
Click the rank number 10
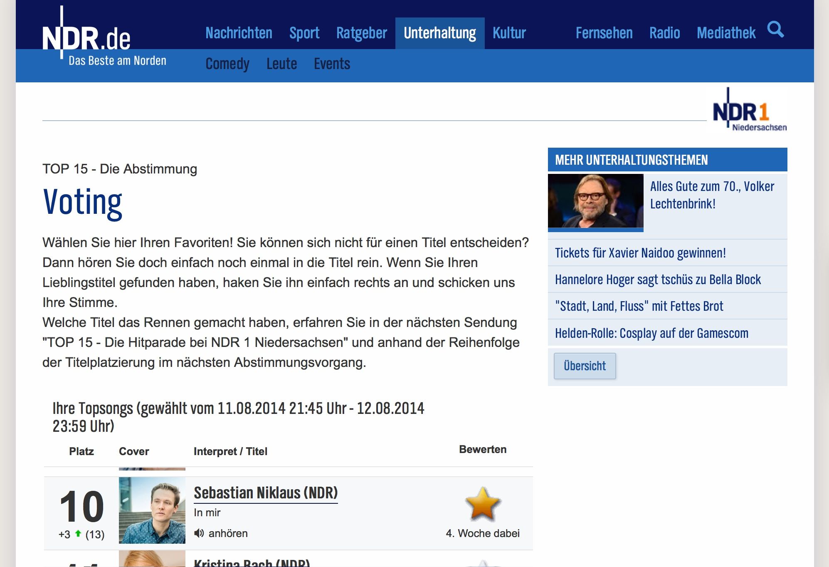(x=81, y=506)
